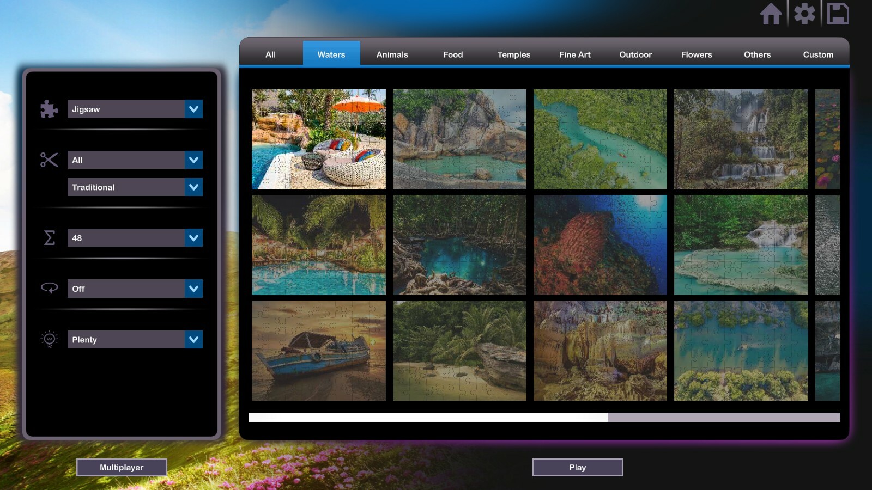Viewport: 872px width, 490px height.
Task: Open the Plenty hints dropdown
Action: pyautogui.click(x=135, y=339)
